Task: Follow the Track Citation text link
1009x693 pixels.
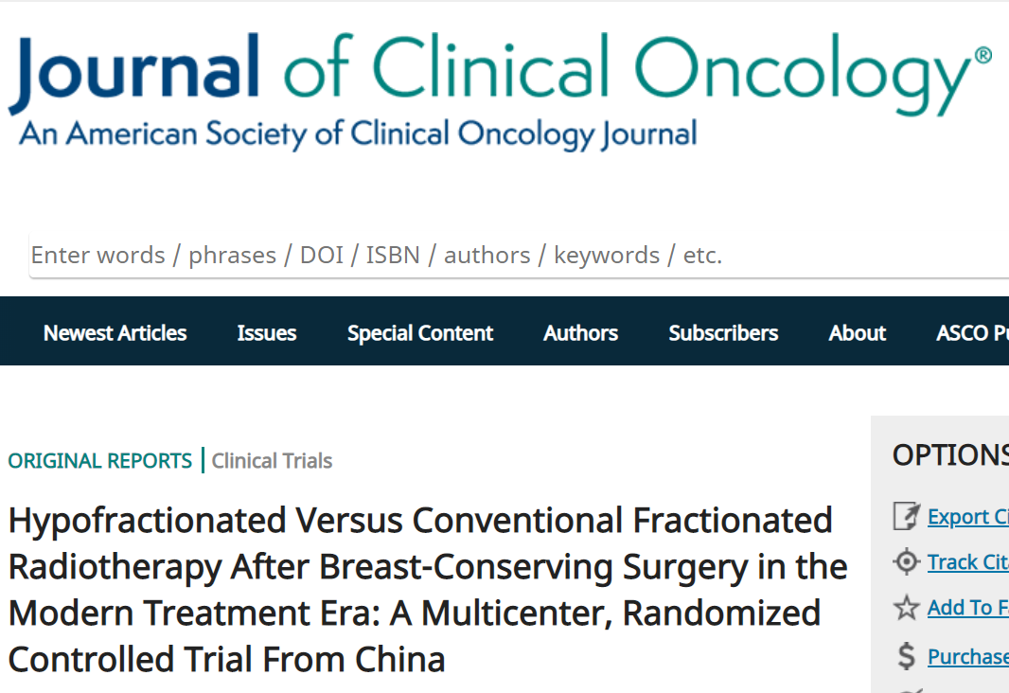Action: tap(967, 562)
